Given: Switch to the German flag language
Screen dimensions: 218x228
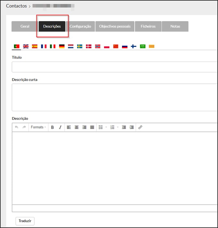Looking at the screenshot, I should [62, 46].
